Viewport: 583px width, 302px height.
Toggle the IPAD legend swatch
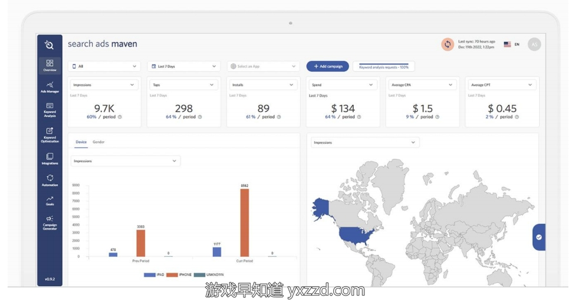click(x=149, y=275)
